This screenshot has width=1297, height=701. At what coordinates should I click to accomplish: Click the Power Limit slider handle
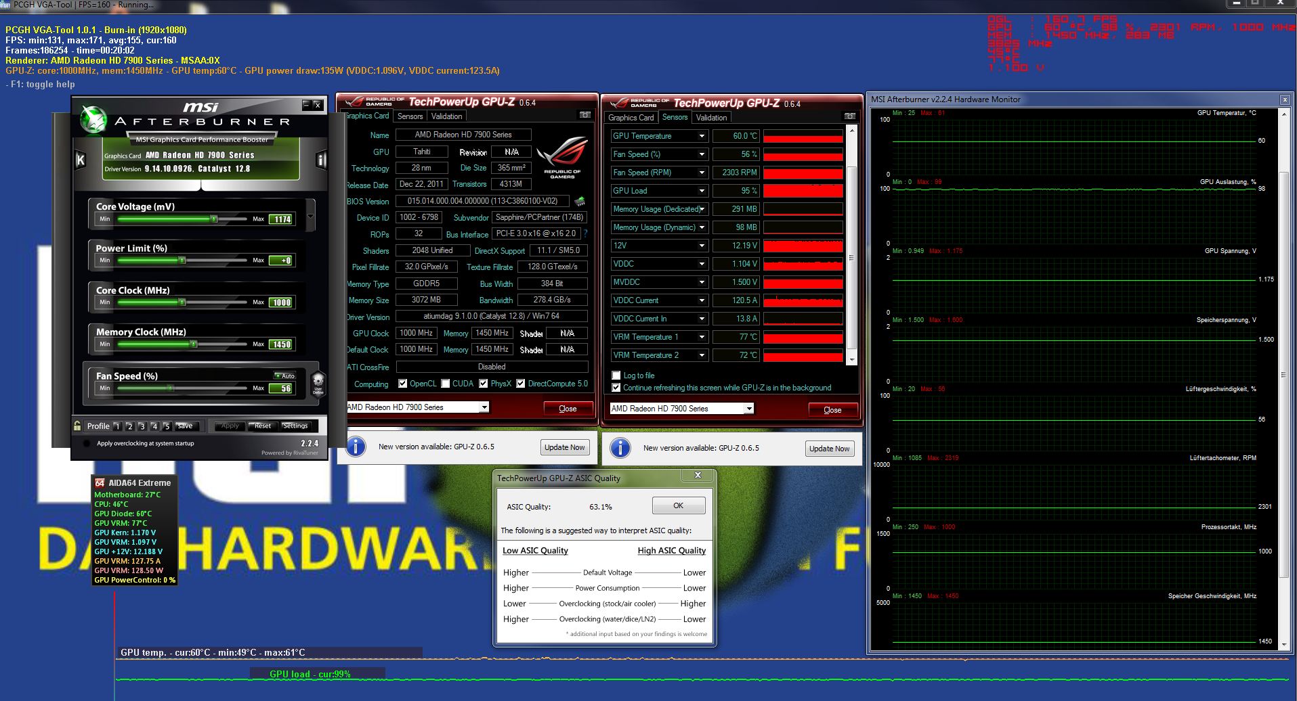click(182, 260)
